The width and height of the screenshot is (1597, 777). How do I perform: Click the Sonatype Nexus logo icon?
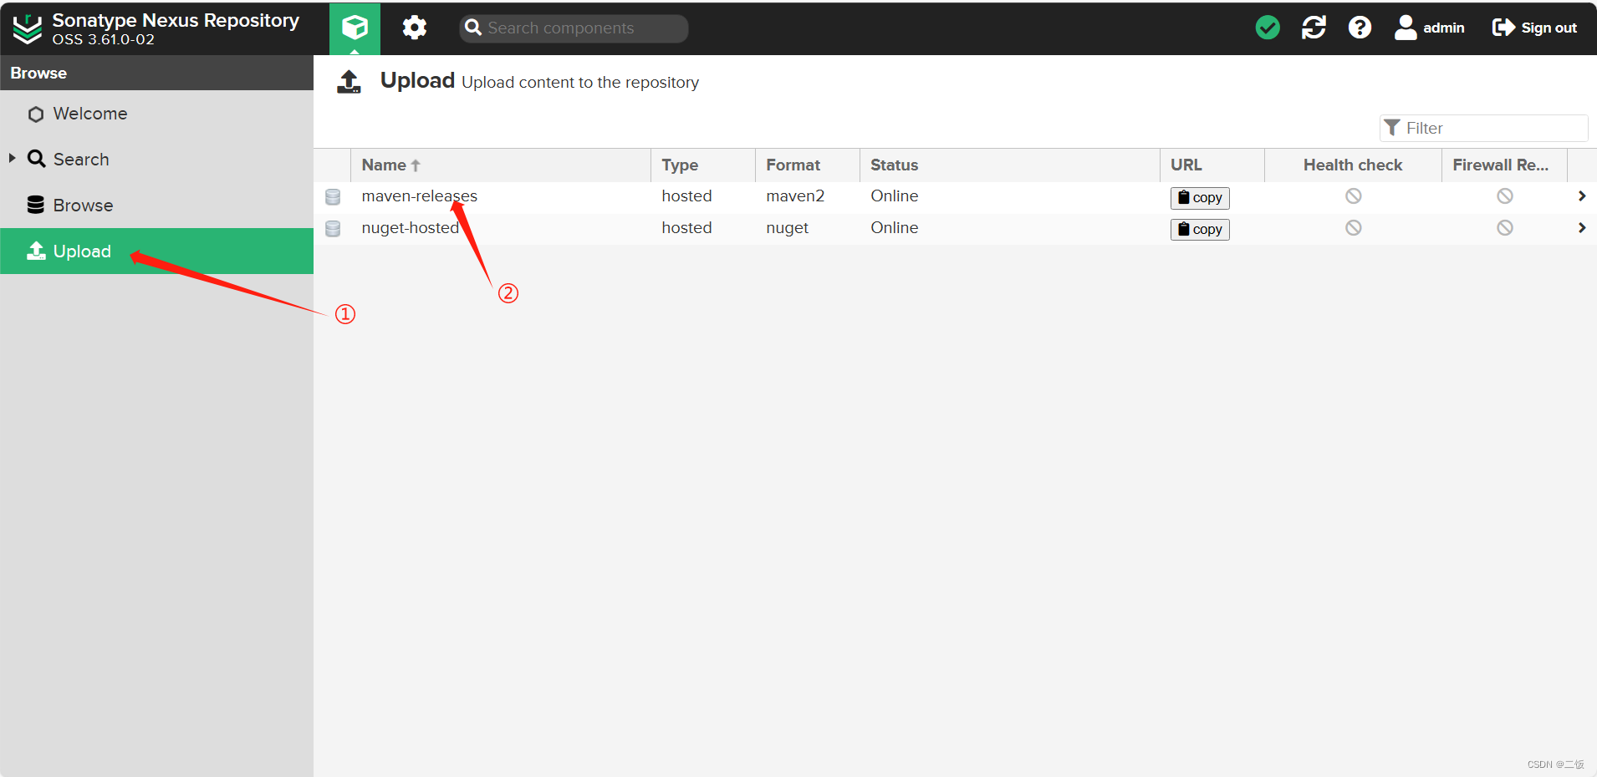coord(28,28)
